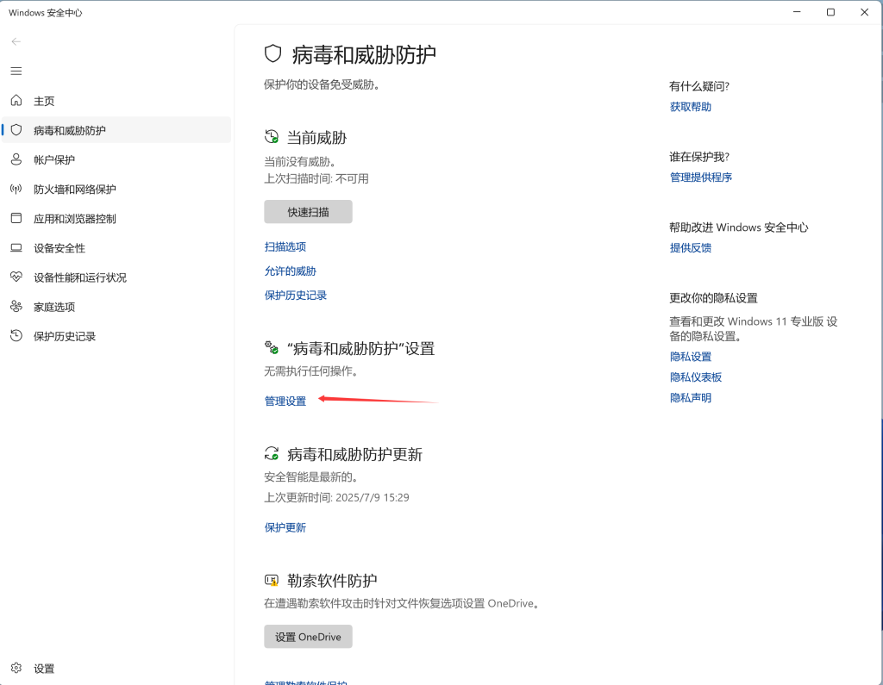This screenshot has width=883, height=685.
Task: Click the gears icon beside “病毒和威胁防护”设置
Action: [272, 348]
